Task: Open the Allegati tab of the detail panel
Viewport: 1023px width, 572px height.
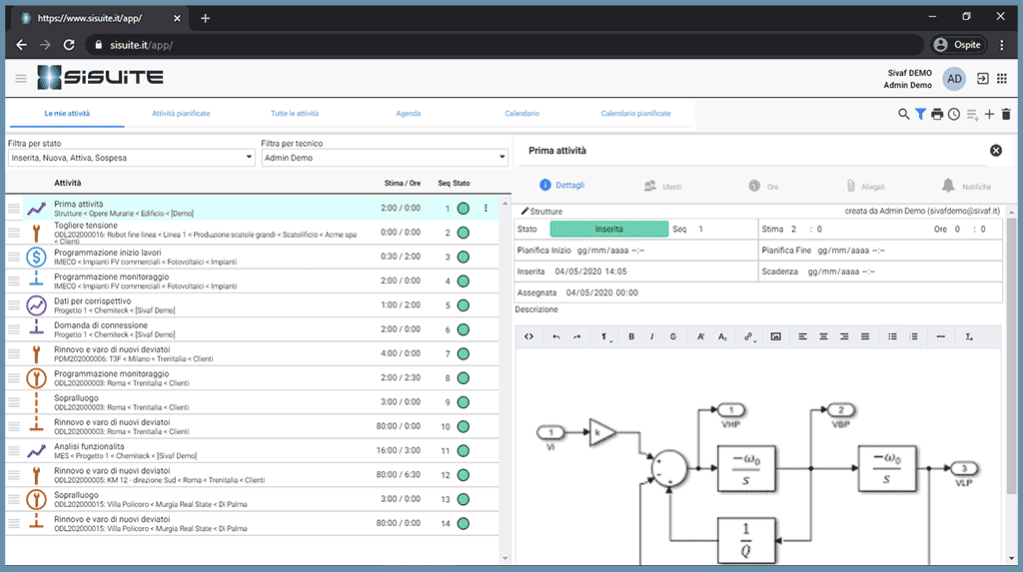Action: [x=866, y=187]
